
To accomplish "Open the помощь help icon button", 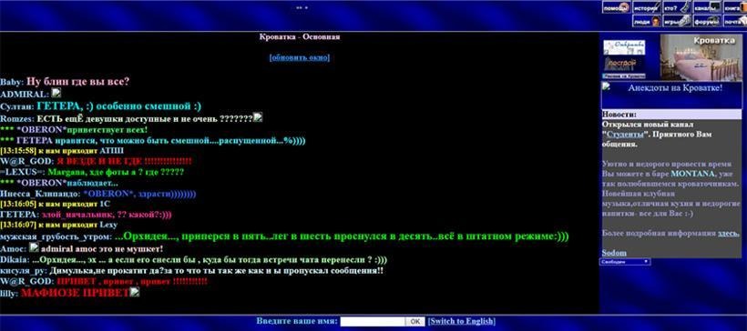I will 617,7.
